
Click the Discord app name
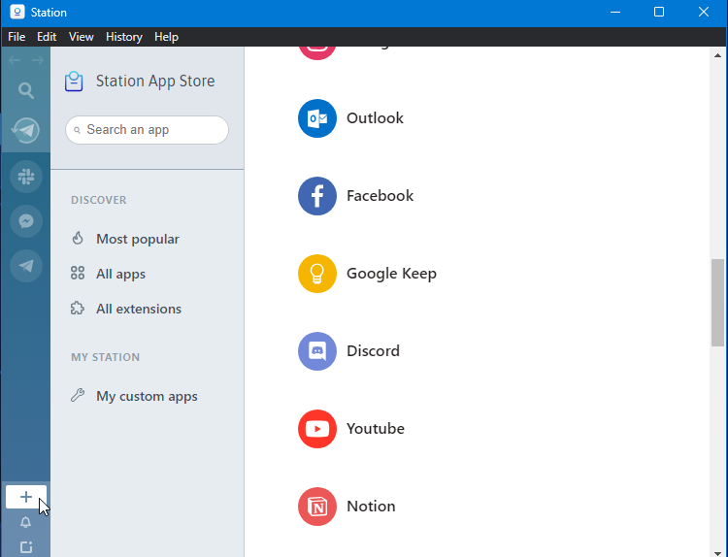point(374,350)
